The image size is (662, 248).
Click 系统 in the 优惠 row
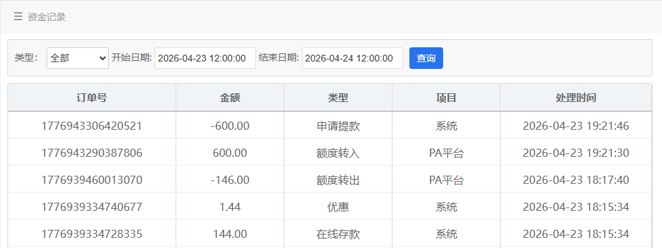tap(447, 207)
